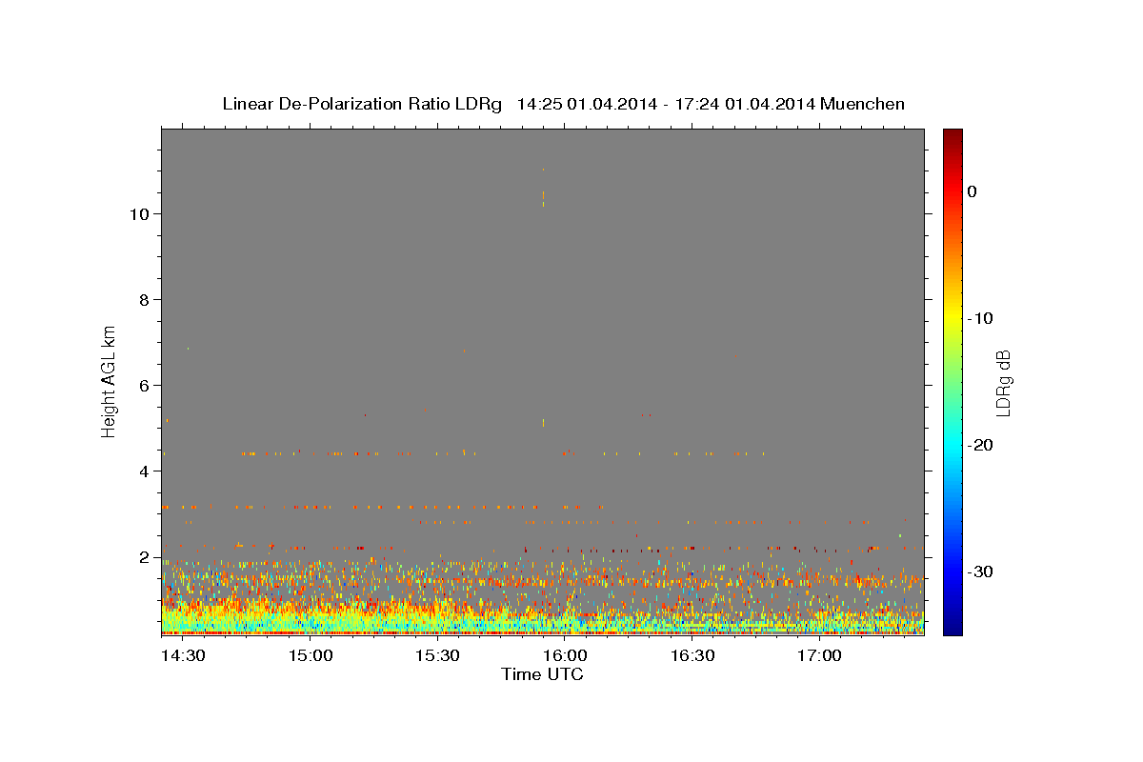Click the 8 km height tick label
The height and width of the screenshot is (762, 1143).
(x=146, y=300)
